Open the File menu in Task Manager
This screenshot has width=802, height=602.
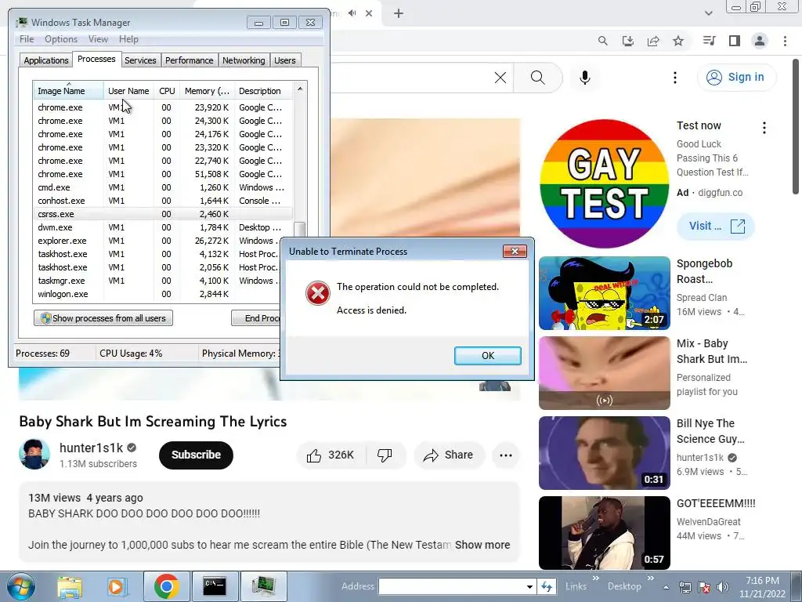pos(27,39)
